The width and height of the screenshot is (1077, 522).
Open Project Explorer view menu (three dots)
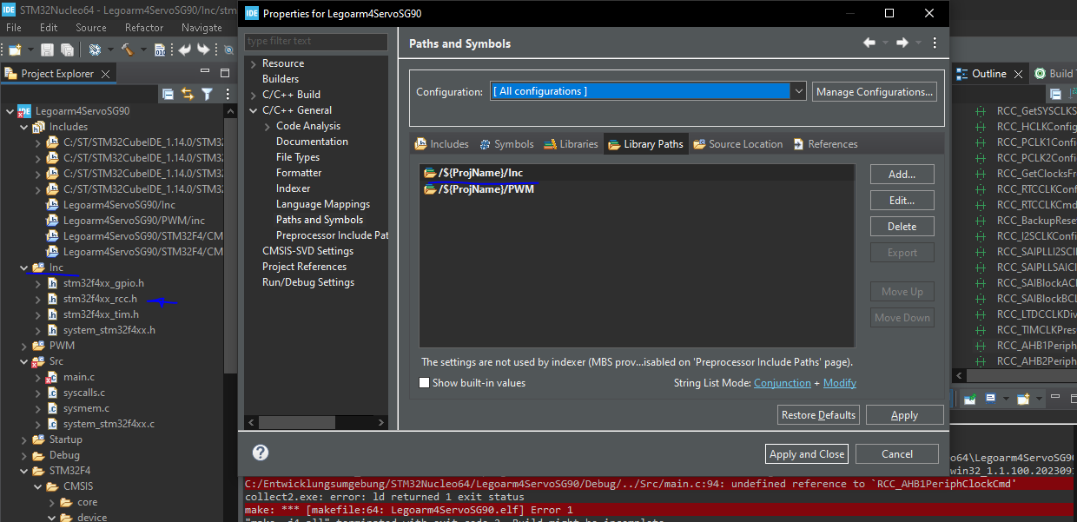227,94
